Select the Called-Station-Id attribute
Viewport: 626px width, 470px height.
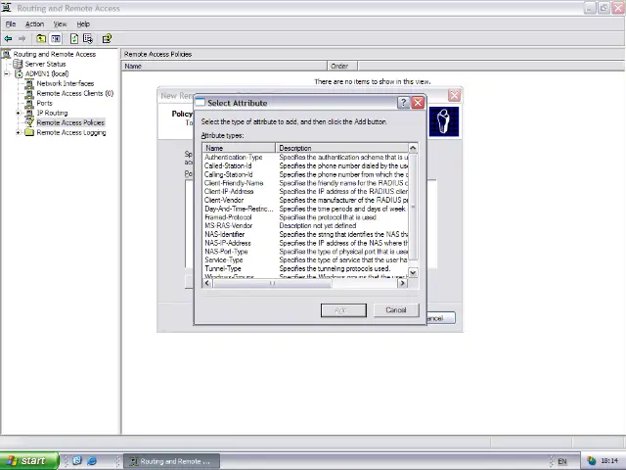point(228,165)
